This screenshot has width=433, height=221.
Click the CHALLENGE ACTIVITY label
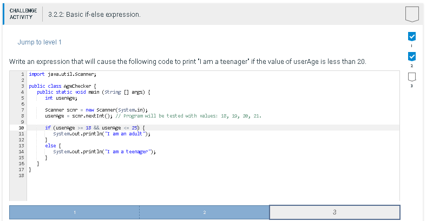23,14
